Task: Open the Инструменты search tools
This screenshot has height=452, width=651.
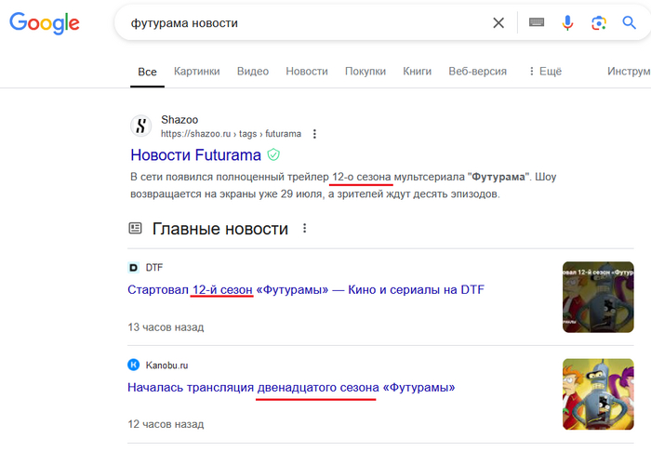Action: (629, 72)
